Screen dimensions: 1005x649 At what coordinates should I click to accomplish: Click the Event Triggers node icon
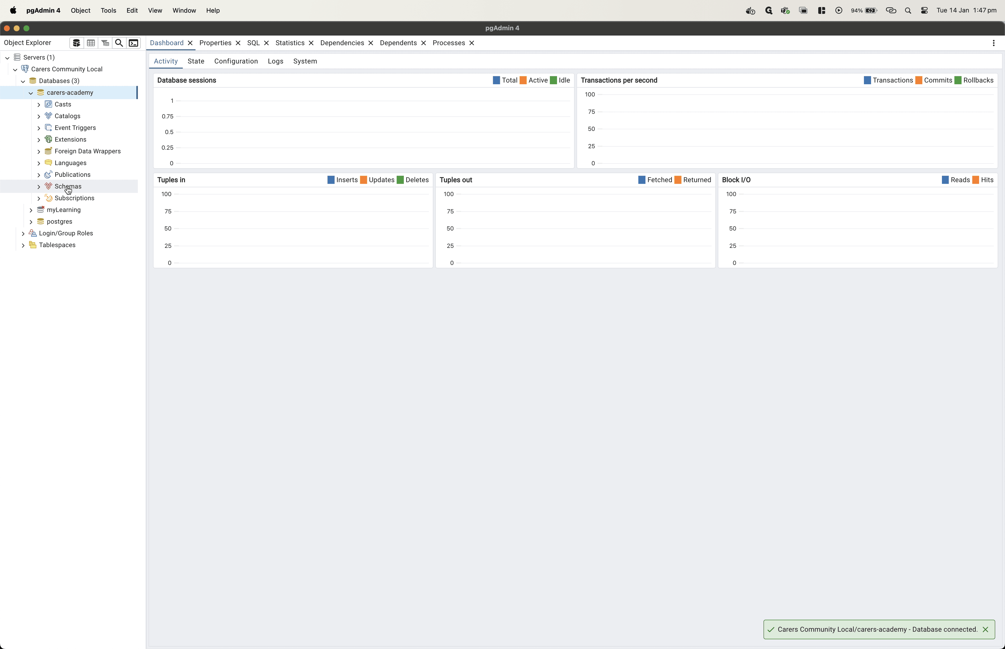click(48, 128)
